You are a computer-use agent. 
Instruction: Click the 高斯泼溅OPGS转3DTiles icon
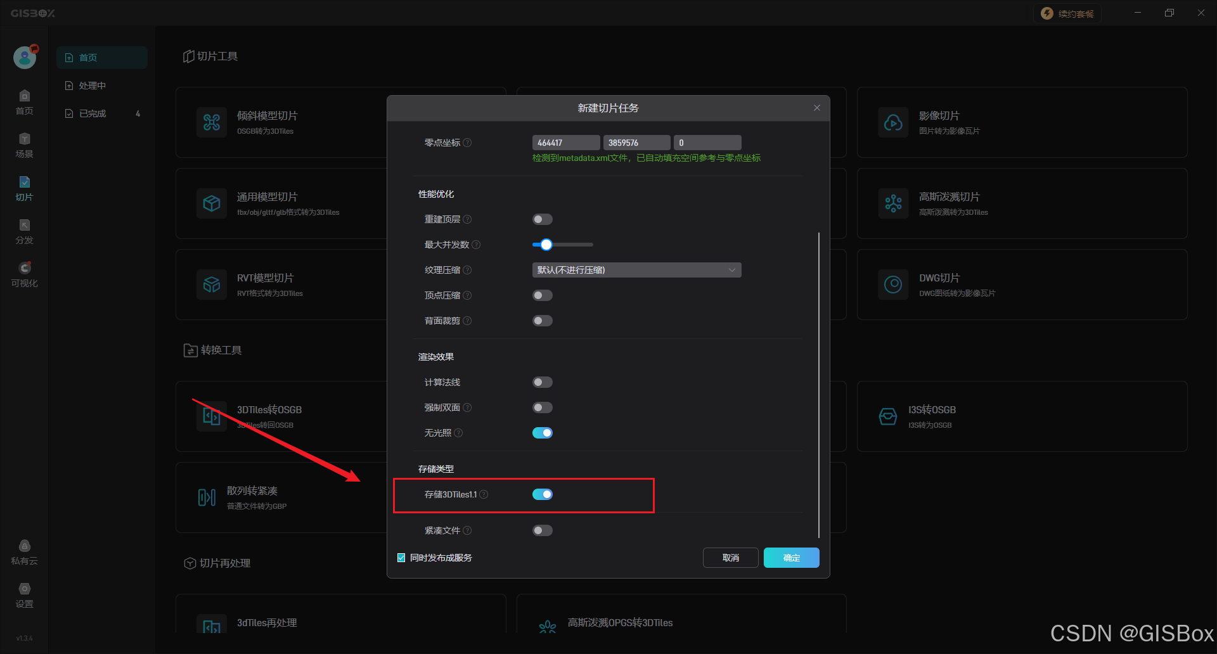(x=548, y=627)
